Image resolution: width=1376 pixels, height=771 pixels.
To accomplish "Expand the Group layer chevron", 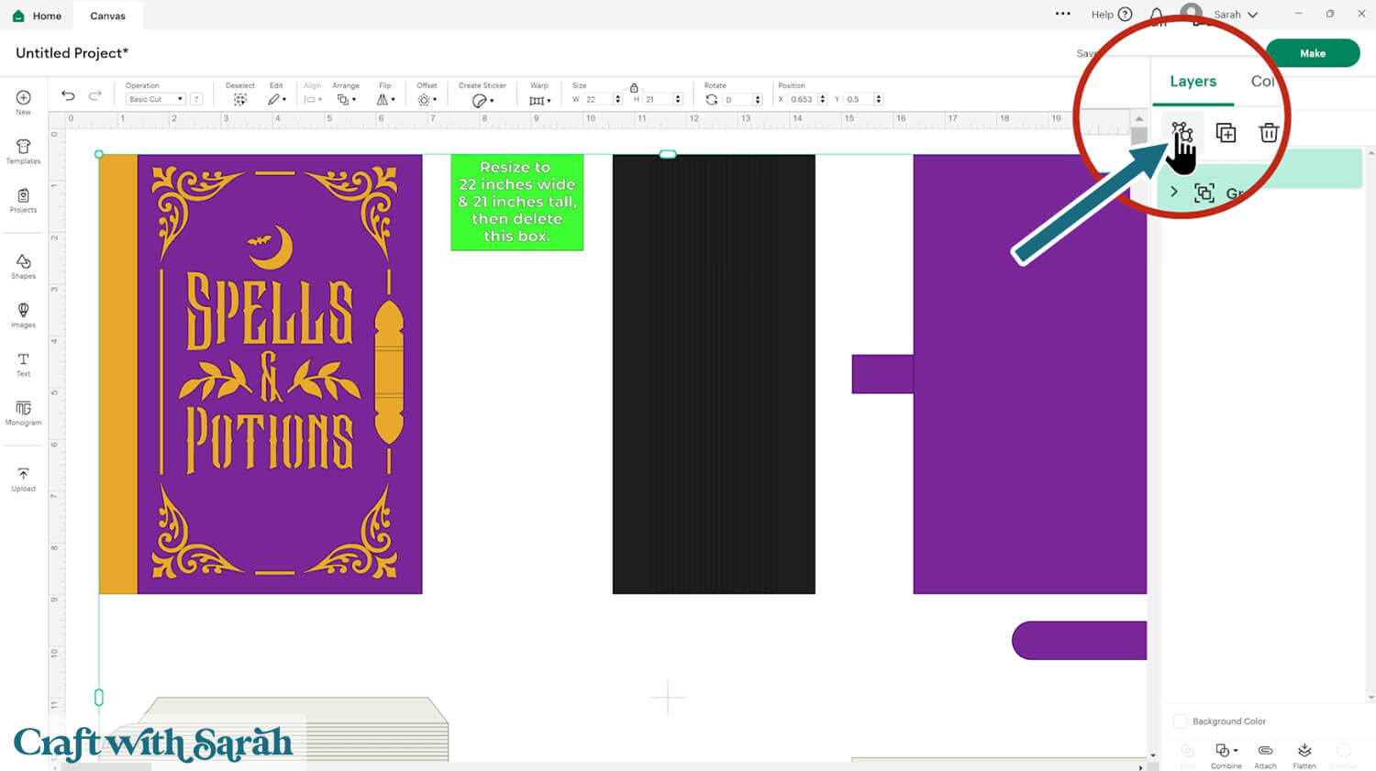I will [x=1174, y=193].
